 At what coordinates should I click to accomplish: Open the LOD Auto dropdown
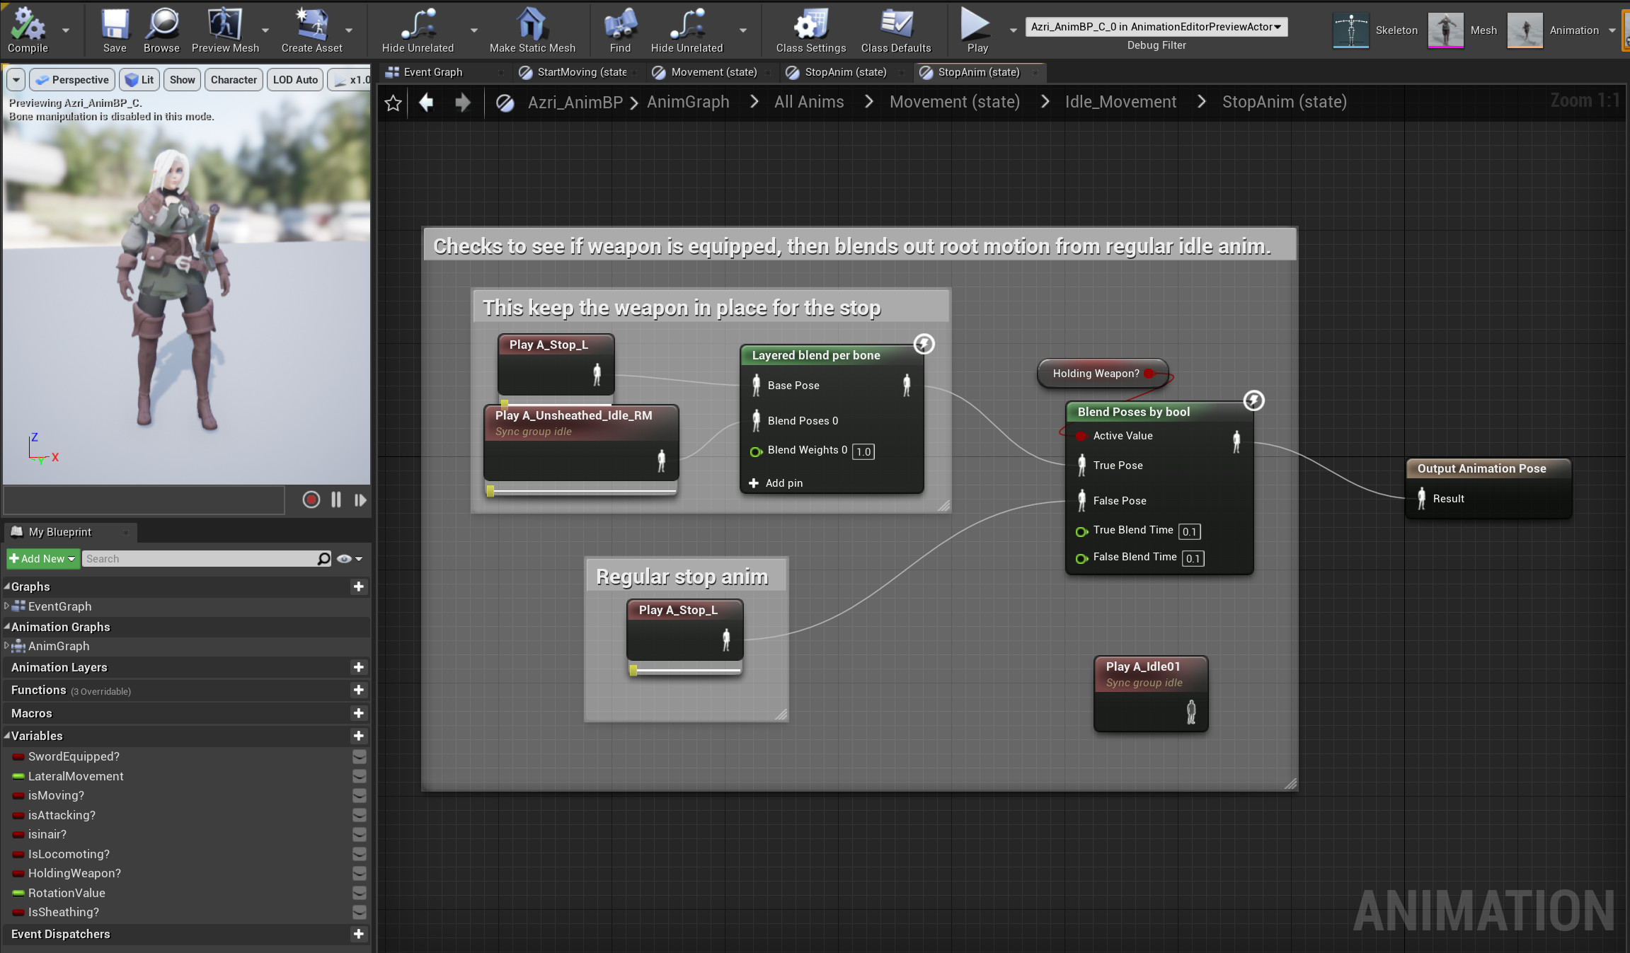(295, 79)
